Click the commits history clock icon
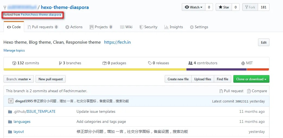283x138 pixels. click(x=14, y=63)
